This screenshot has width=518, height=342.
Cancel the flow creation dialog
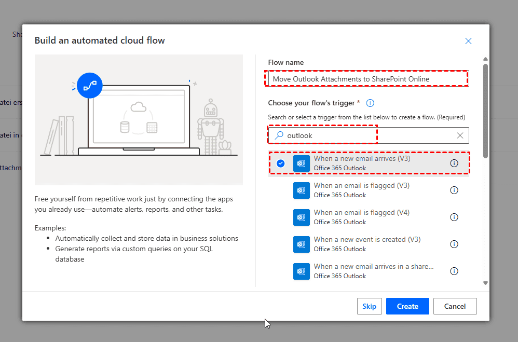click(455, 306)
